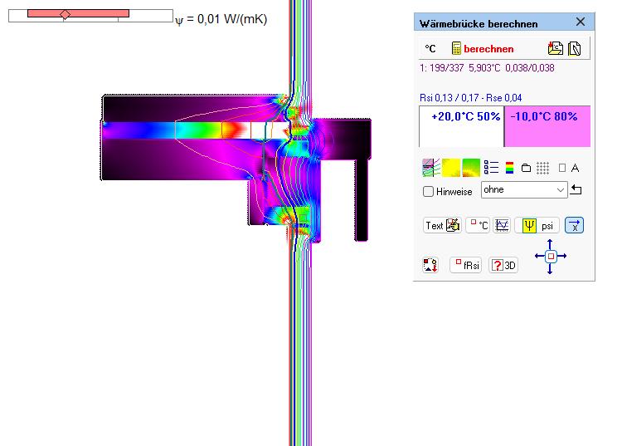Click the center square of pan control
Image resolution: width=622 pixels, height=446 pixels.
551,256
